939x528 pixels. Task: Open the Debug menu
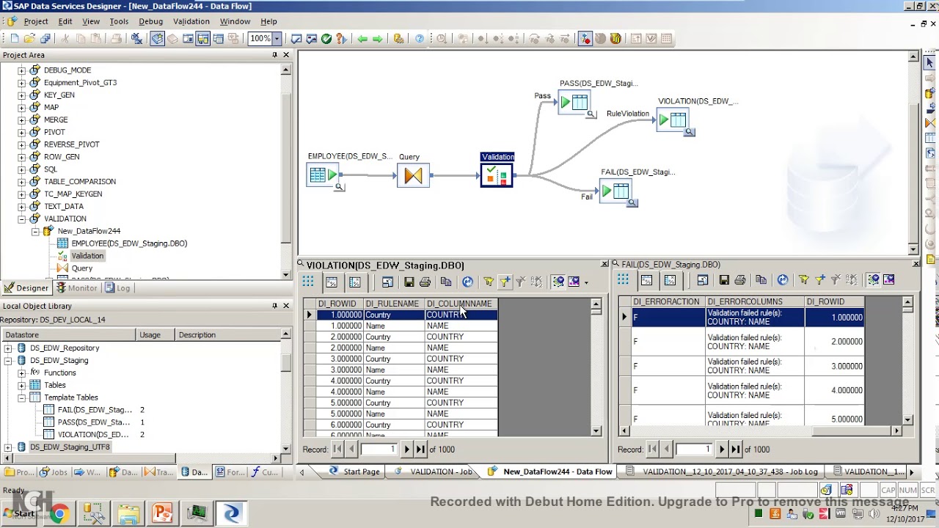pyautogui.click(x=150, y=21)
